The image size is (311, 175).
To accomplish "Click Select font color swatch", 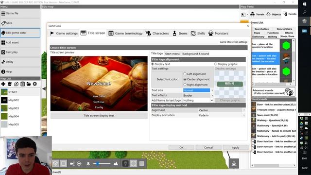I will 167,79.
